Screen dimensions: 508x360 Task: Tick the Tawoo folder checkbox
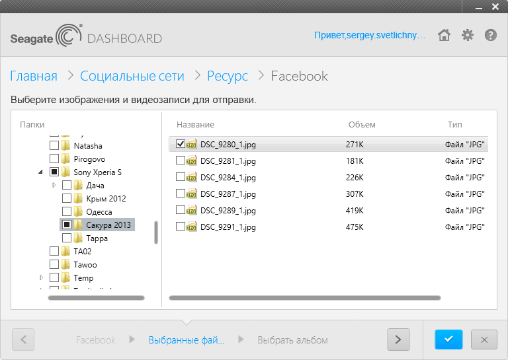[x=54, y=264]
